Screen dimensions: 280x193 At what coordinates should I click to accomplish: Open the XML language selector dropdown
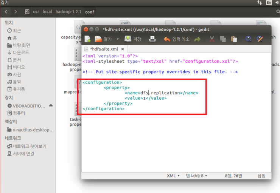click(173, 176)
